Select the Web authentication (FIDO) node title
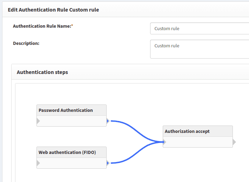 tap(67, 152)
